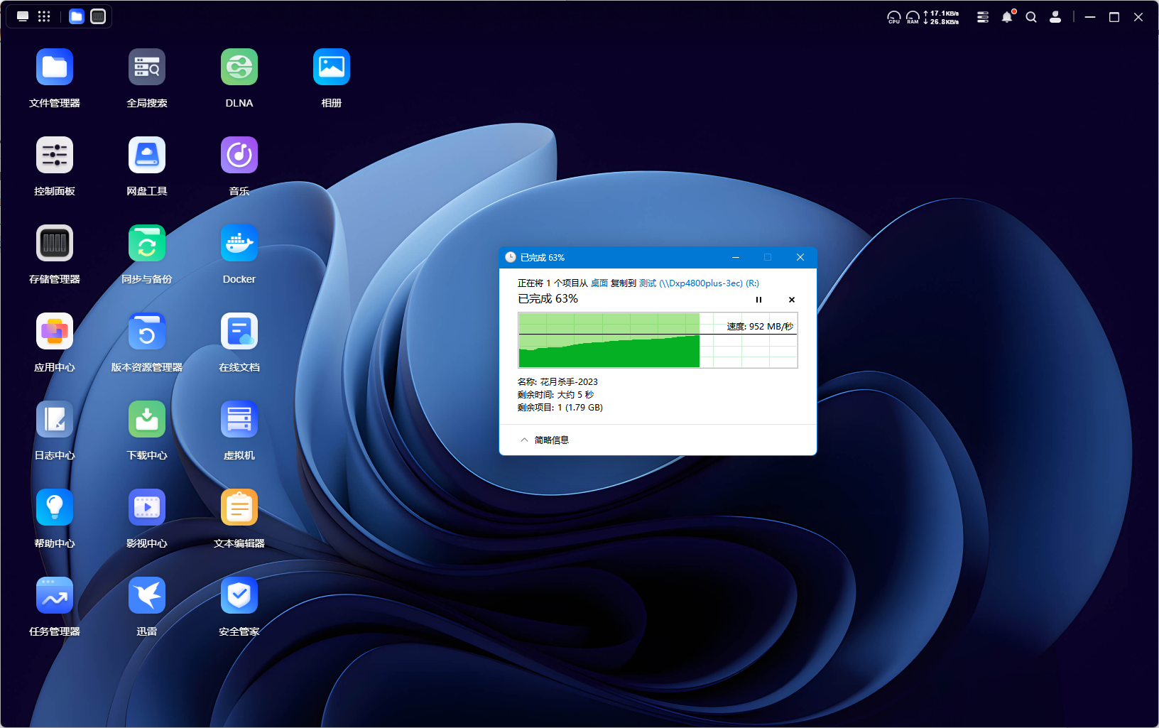The height and width of the screenshot is (728, 1159).
Task: Show desktop via top-left monitor icon
Action: 23,16
